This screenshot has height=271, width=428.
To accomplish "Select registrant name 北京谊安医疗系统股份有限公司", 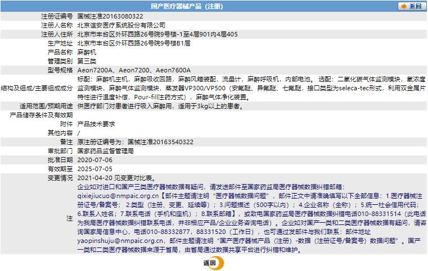I will 121,25.
